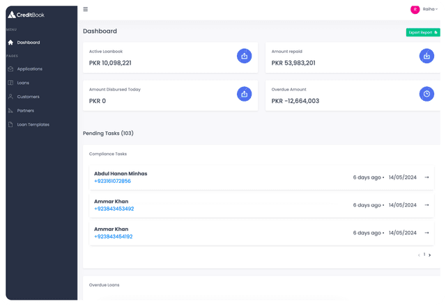Open Loan Templates page in sidebar
The width and height of the screenshot is (446, 306).
(33, 124)
